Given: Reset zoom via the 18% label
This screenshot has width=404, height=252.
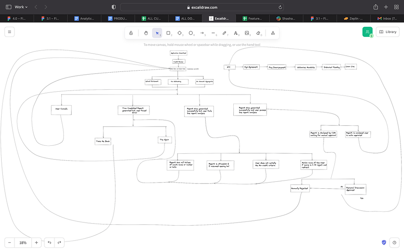Looking at the screenshot, I should click(x=23, y=243).
